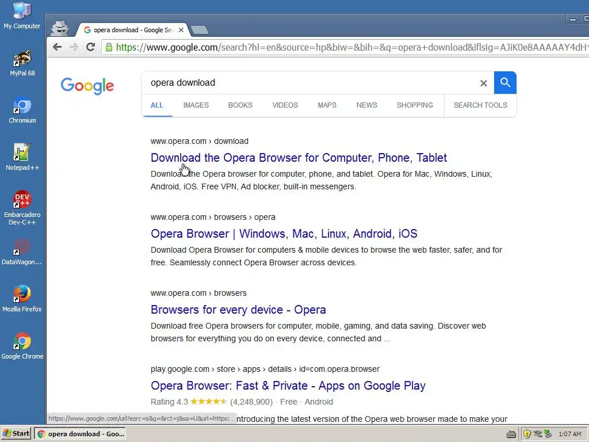
Task: Click the browser forward arrow
Action: coord(74,47)
